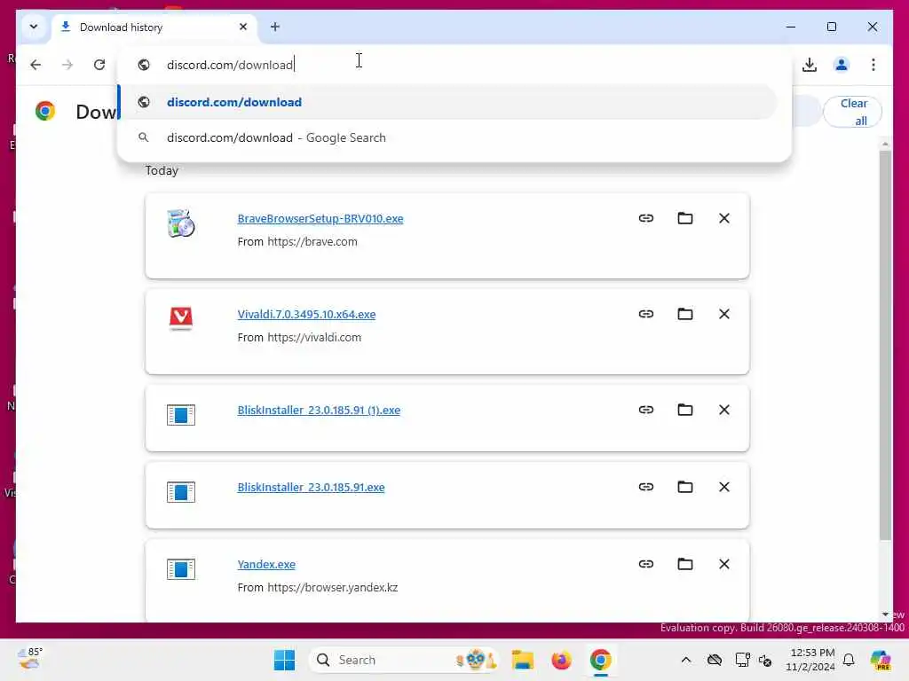Click Chrome icon in taskbar
909x681 pixels.
[601, 660]
